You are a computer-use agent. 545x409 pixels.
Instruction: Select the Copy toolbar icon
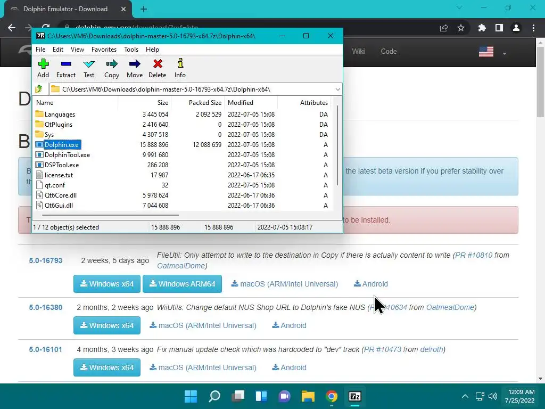pyautogui.click(x=112, y=68)
